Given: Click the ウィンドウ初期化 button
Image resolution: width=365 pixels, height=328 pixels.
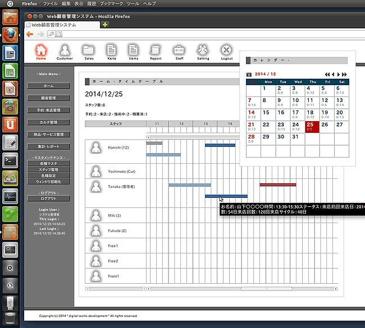Looking at the screenshot, I should (x=48, y=181).
